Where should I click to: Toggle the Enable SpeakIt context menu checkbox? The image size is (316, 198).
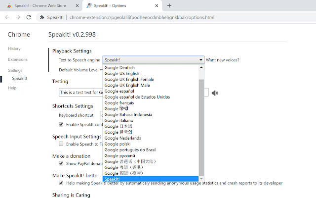(61, 124)
